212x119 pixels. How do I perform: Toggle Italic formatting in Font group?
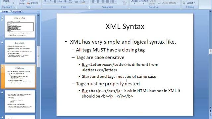tap(50, 1)
